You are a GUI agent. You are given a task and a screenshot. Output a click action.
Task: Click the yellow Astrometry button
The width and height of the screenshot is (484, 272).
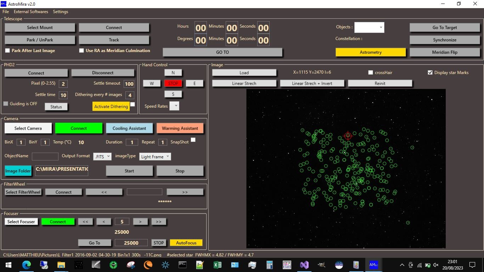tap(371, 52)
